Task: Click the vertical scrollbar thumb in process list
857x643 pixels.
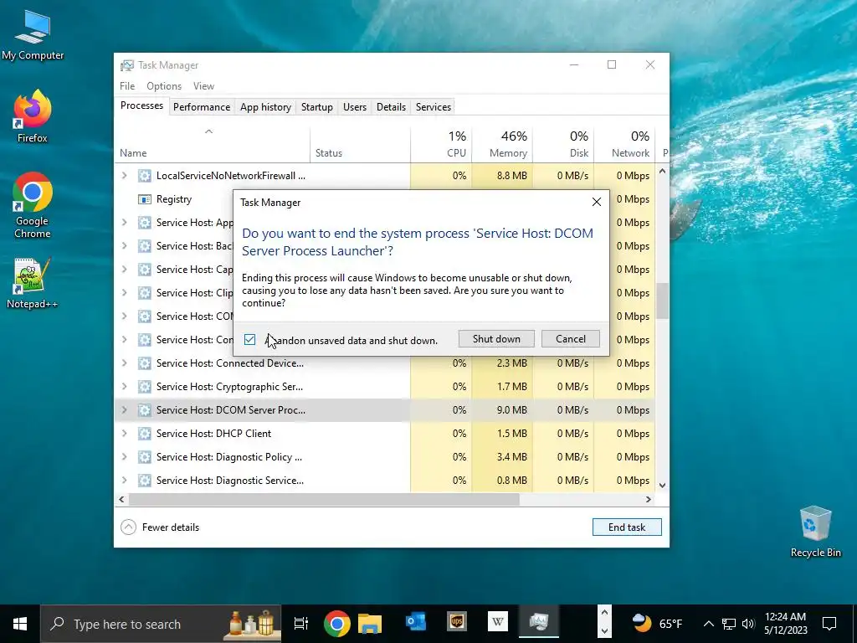Action: pyautogui.click(x=663, y=301)
